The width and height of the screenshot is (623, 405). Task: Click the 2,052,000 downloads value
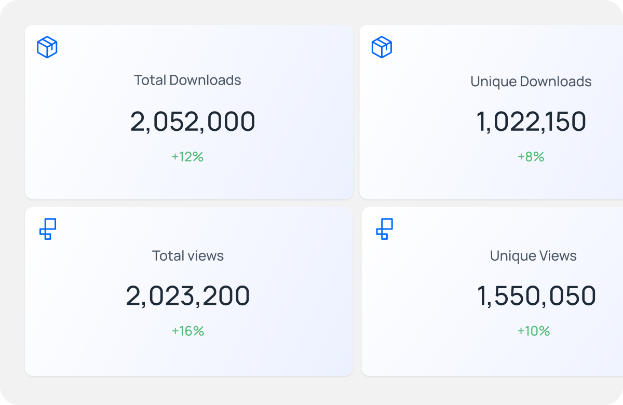pos(193,122)
